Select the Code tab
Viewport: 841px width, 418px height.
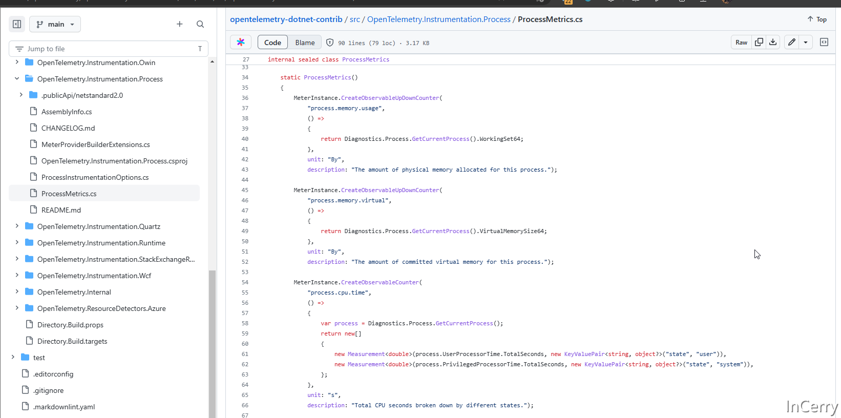[x=272, y=43]
